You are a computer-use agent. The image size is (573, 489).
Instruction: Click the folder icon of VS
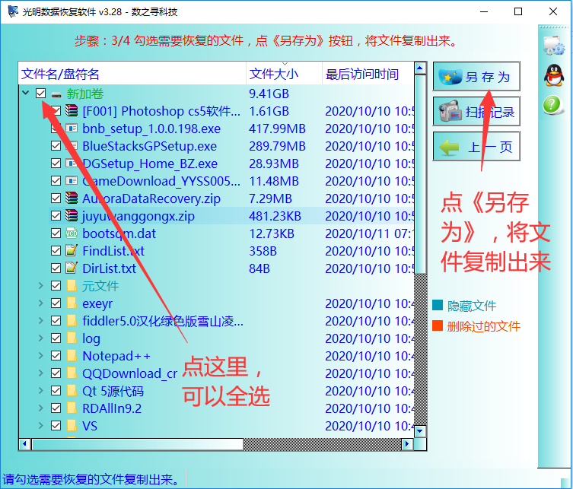[x=72, y=425]
